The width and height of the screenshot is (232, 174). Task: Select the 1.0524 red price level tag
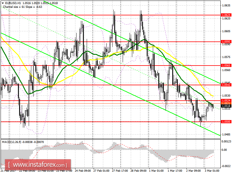coord(226,100)
